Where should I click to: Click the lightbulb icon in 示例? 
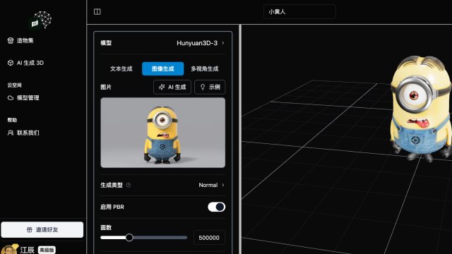pos(203,87)
